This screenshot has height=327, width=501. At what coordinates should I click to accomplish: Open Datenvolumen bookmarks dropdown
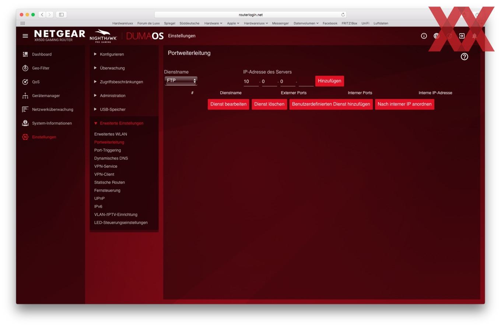[306, 23]
